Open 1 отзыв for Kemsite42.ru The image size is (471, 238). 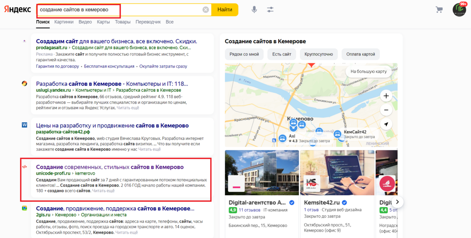311,210
